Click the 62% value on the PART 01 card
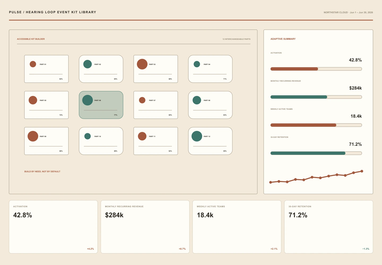This screenshot has width=382, height=265. (x=61, y=79)
